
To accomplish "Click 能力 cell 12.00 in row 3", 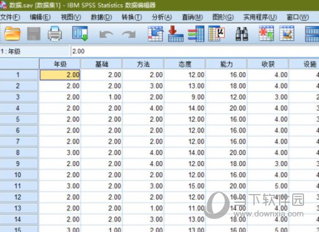I will coord(227,97).
